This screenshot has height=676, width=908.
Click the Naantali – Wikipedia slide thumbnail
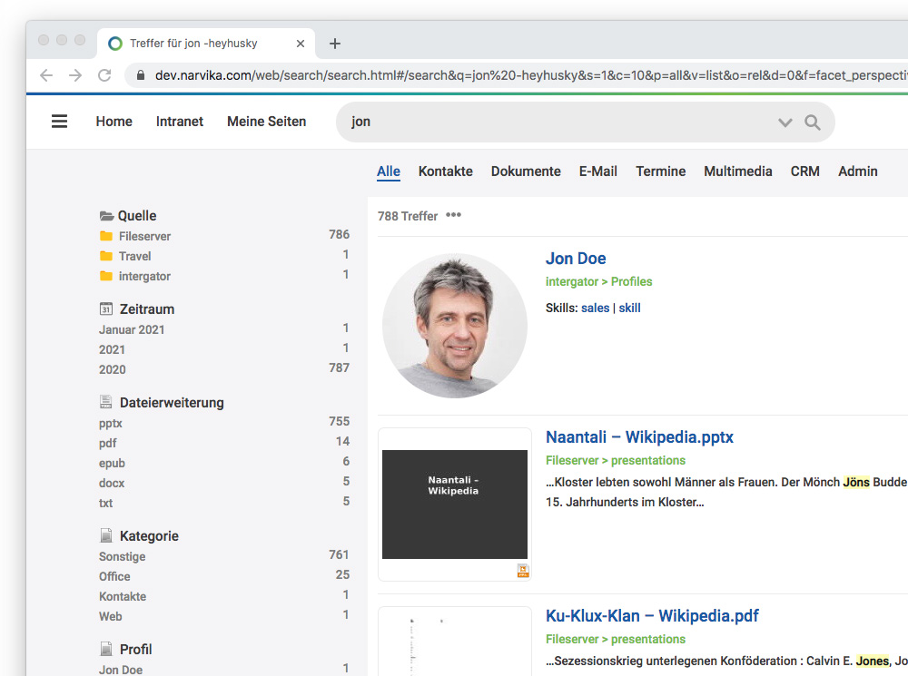455,505
